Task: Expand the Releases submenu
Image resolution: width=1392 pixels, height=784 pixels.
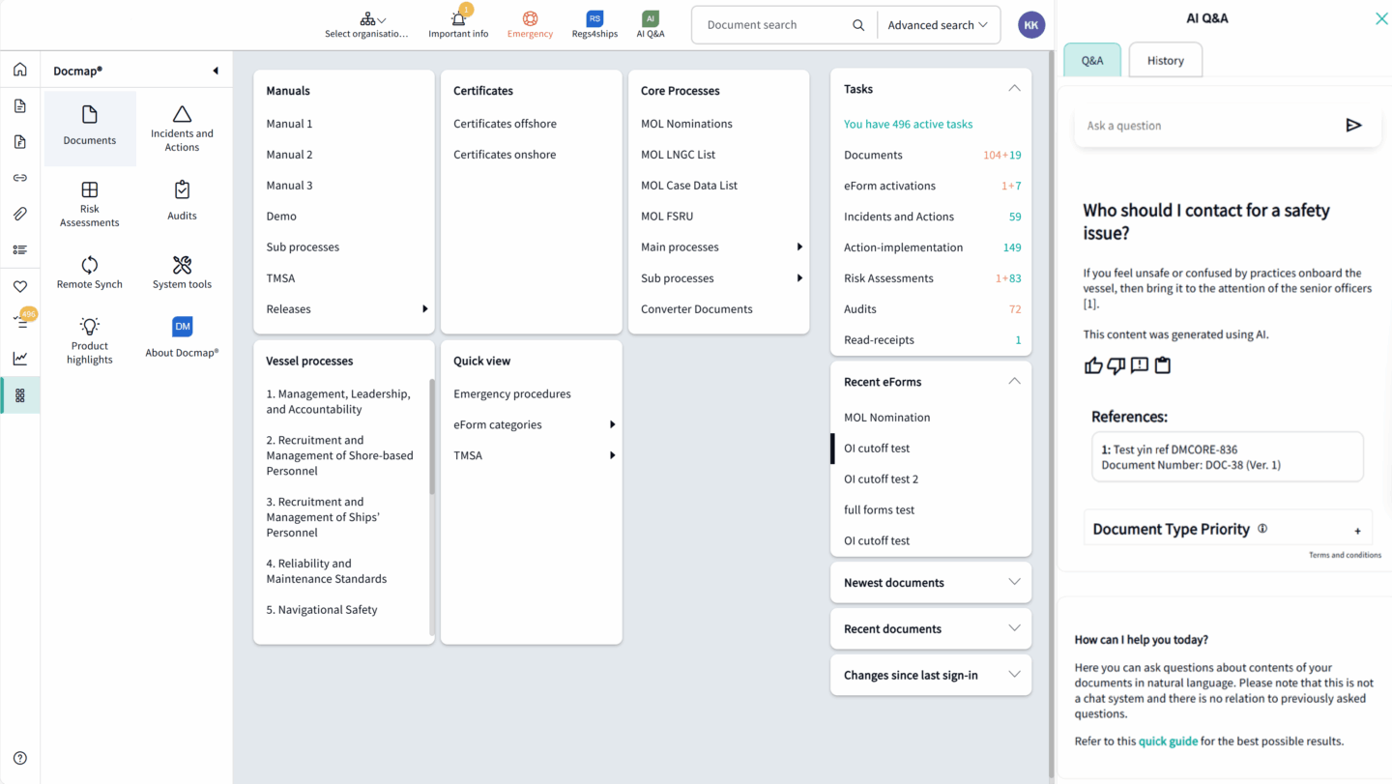Action: click(x=424, y=309)
